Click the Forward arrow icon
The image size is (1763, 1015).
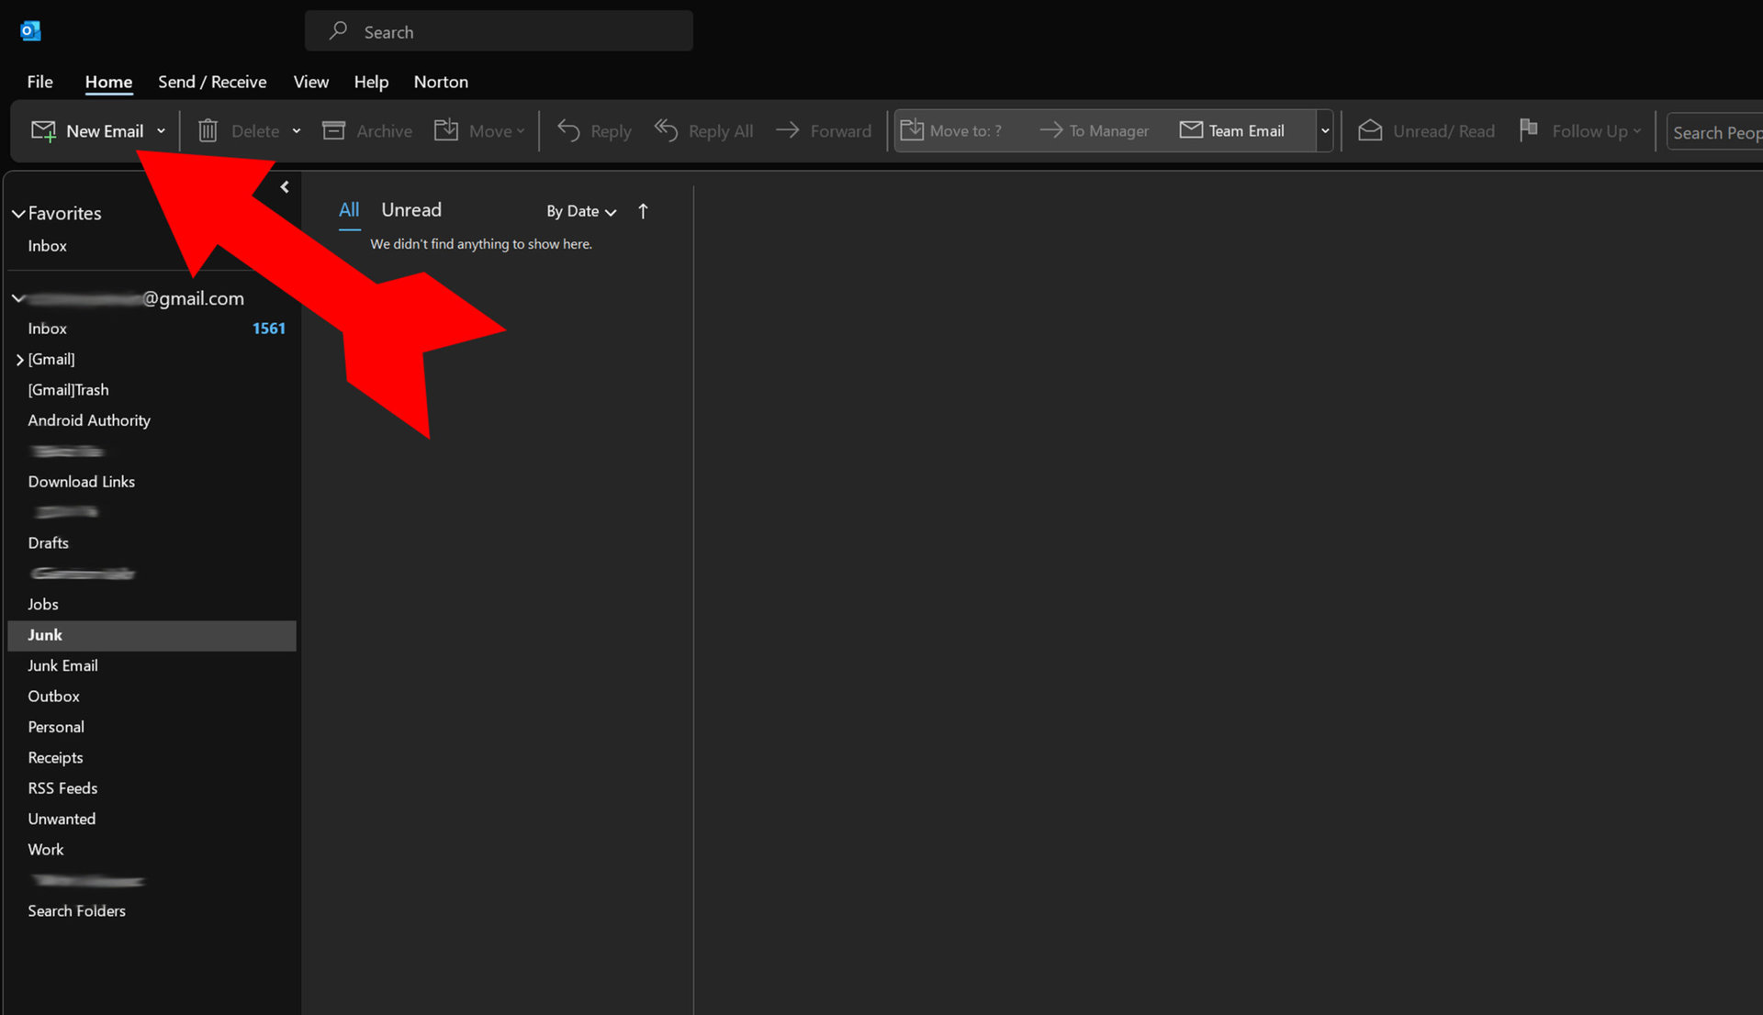point(787,131)
